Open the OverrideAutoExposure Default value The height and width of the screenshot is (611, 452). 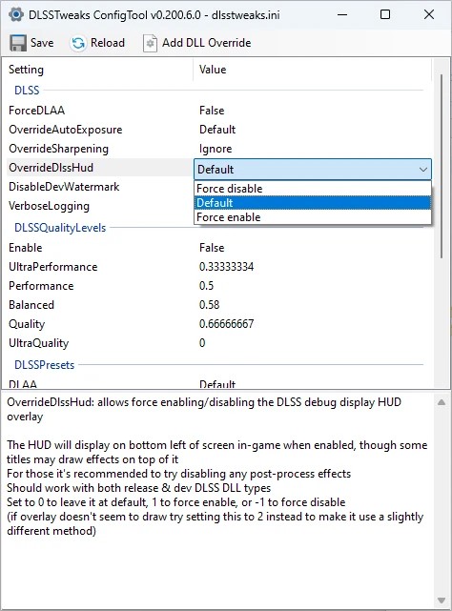coord(217,130)
